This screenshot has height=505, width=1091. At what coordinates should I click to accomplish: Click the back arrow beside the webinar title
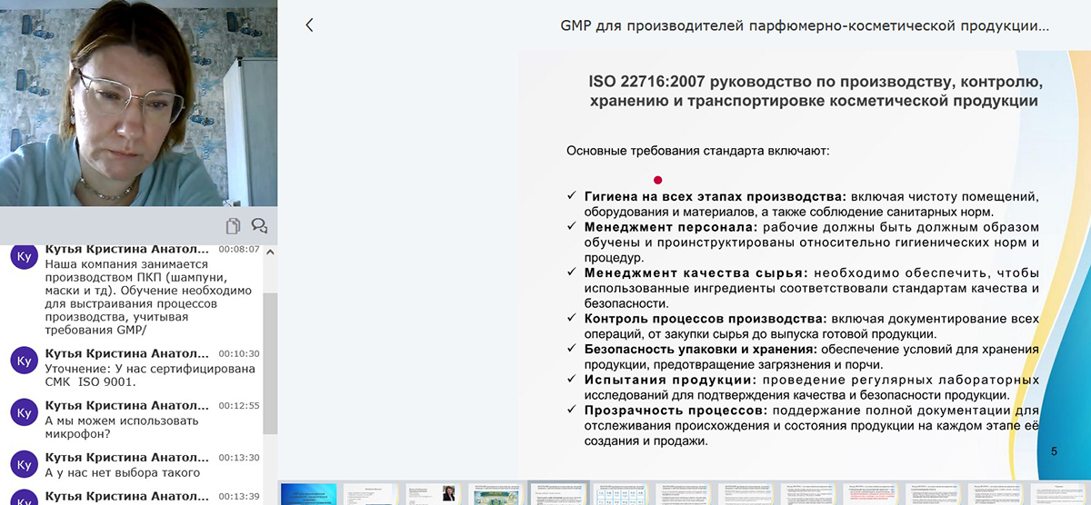309,25
